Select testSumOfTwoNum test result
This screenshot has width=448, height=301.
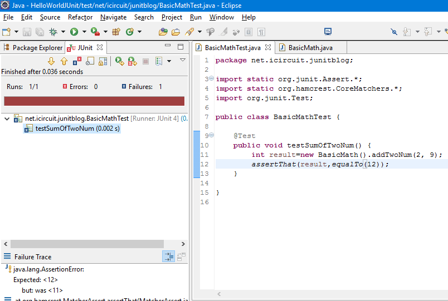[72, 129]
